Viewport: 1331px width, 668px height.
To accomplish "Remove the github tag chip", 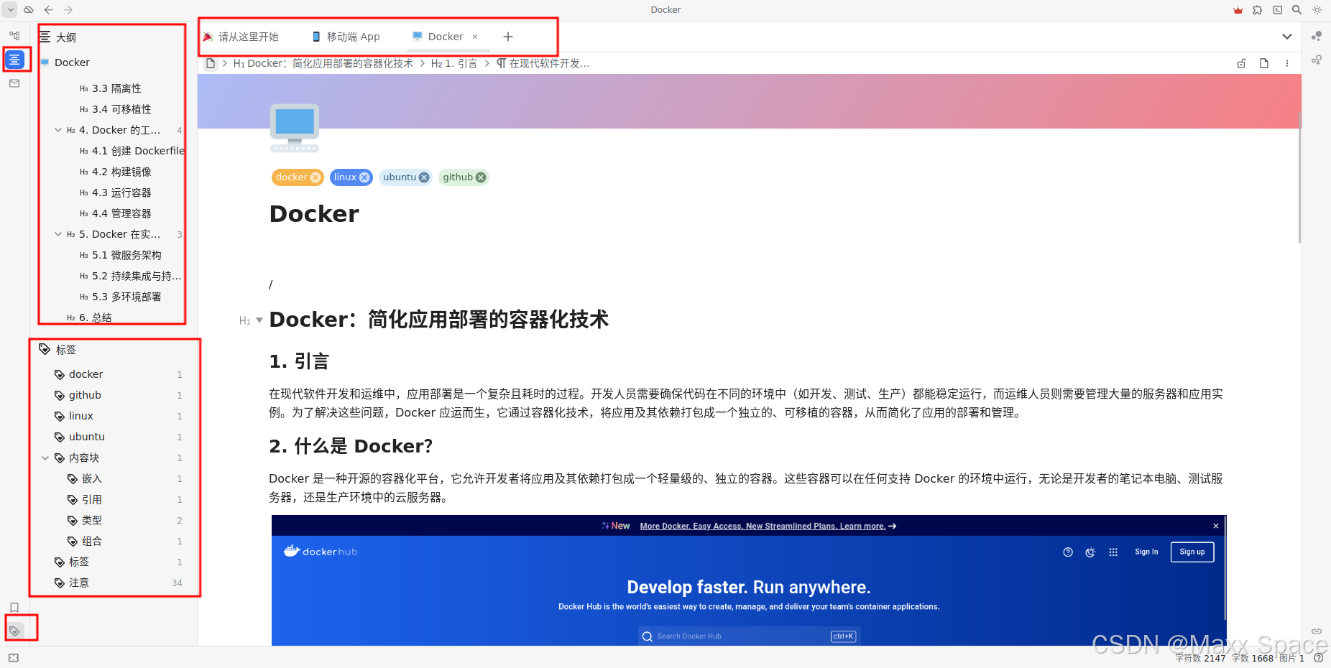I will [x=480, y=177].
